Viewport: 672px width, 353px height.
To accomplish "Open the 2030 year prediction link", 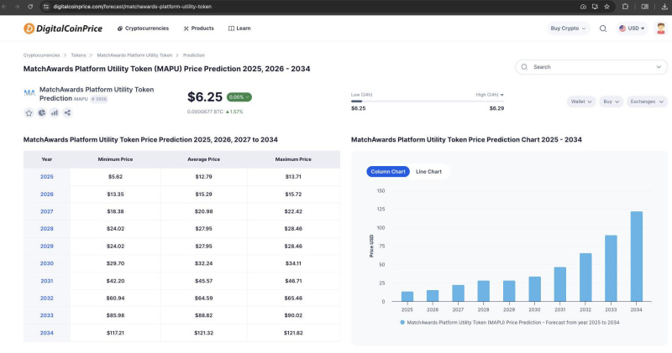I will 47,263.
